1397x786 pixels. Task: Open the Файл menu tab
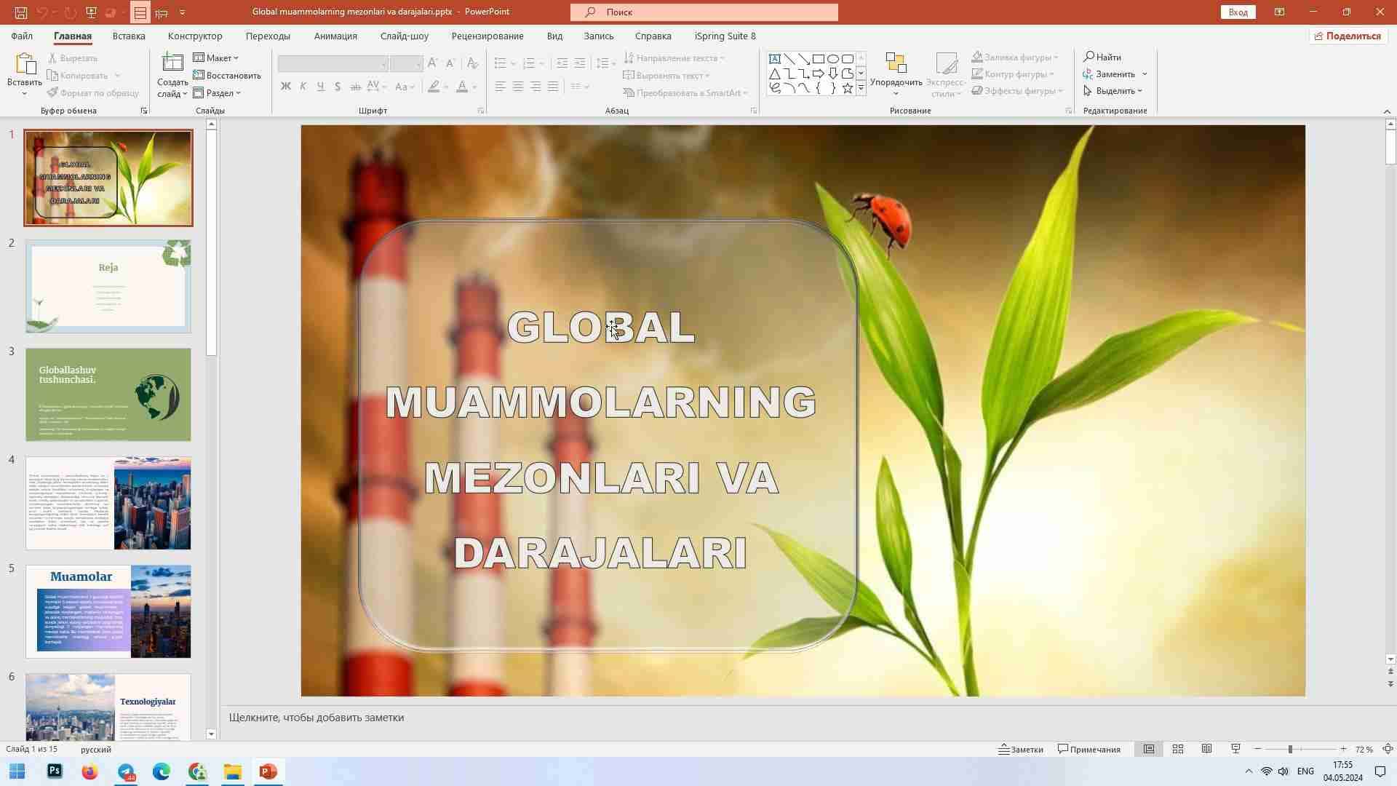22,36
